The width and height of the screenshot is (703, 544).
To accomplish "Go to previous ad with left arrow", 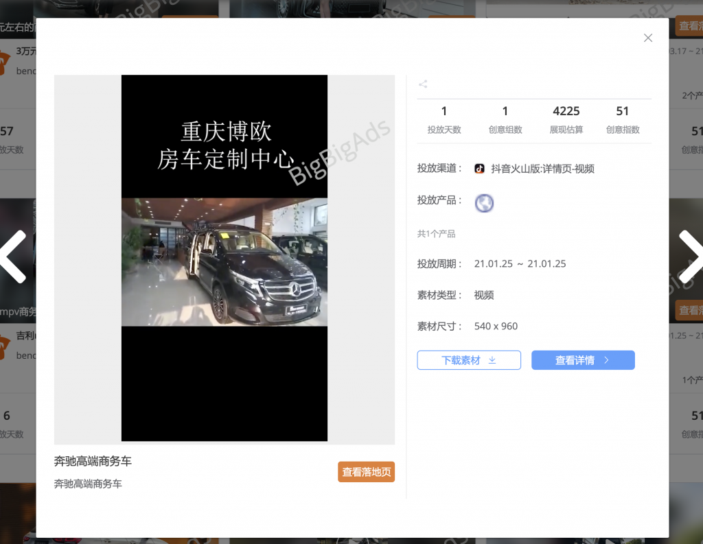I will point(14,257).
